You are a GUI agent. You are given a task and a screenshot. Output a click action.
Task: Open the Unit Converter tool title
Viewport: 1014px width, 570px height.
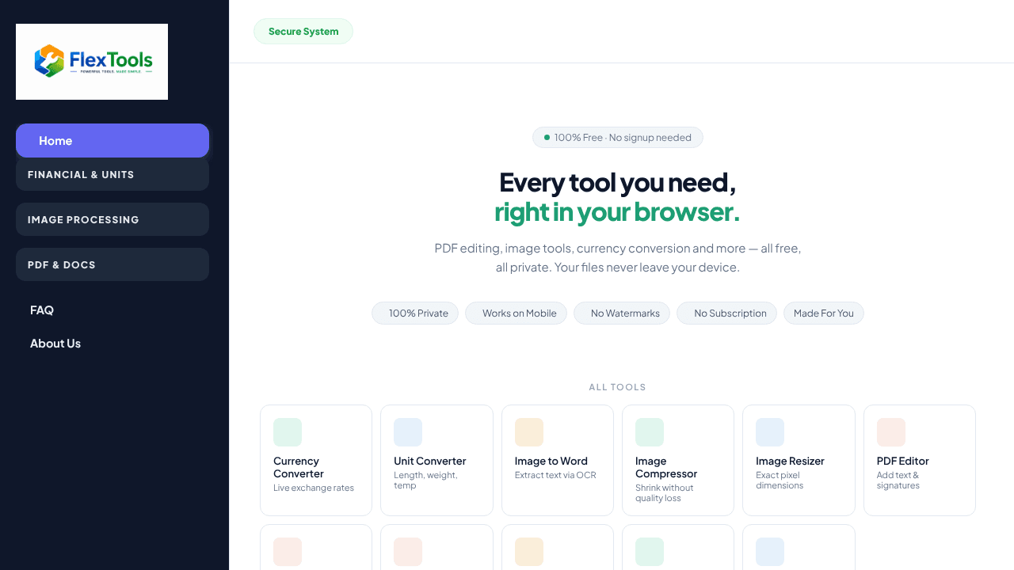pyautogui.click(x=430, y=461)
